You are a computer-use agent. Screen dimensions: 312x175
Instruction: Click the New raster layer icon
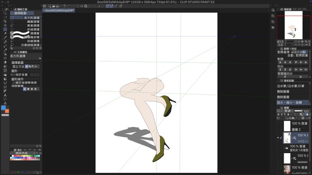(287, 118)
